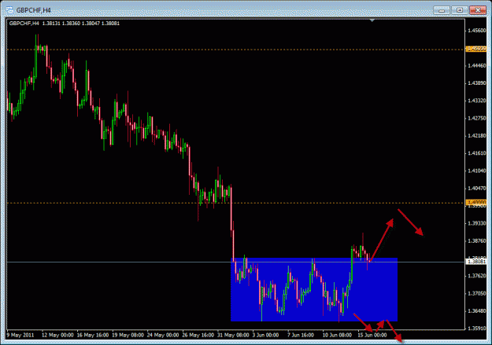492x345 pixels.
Task: Click the 1.38760 price scale label
Action: coord(476,240)
